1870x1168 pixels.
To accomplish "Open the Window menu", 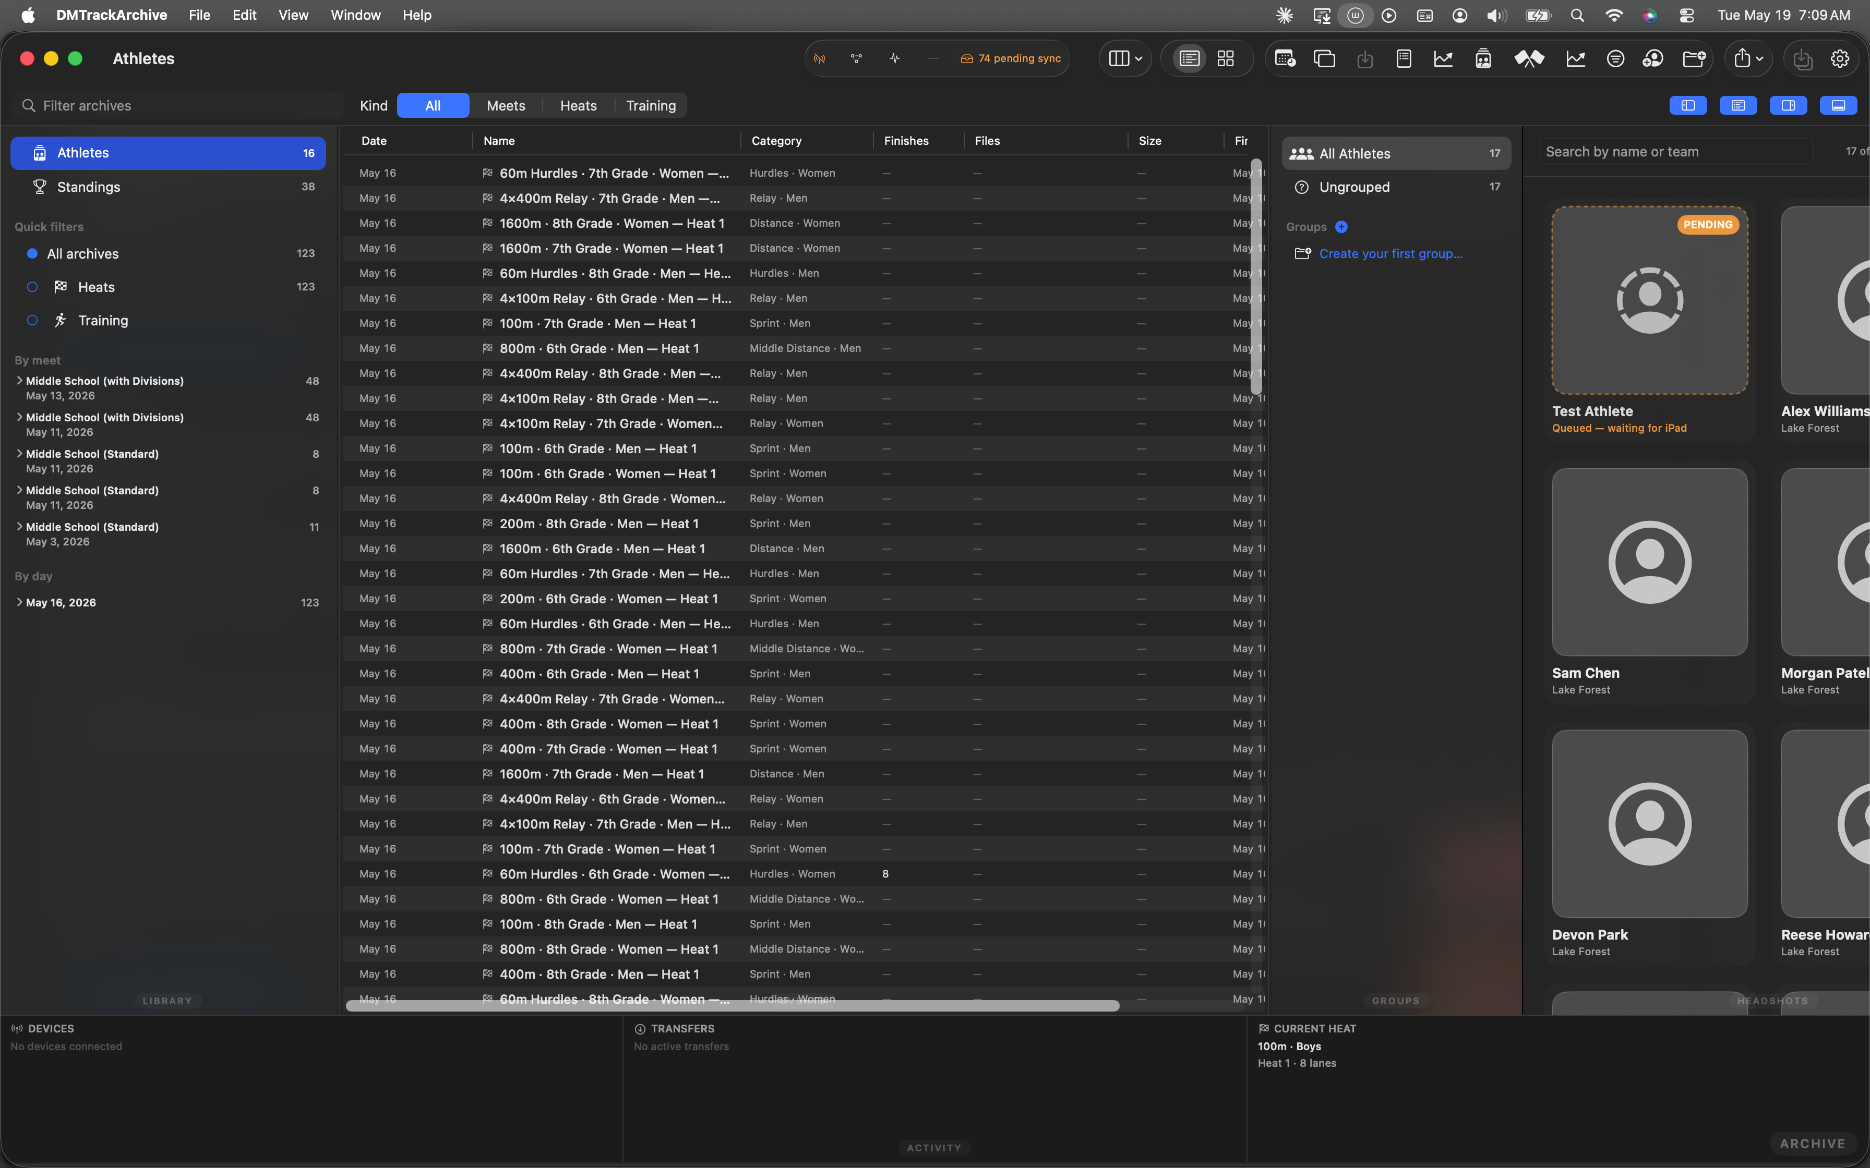I will pyautogui.click(x=355, y=16).
